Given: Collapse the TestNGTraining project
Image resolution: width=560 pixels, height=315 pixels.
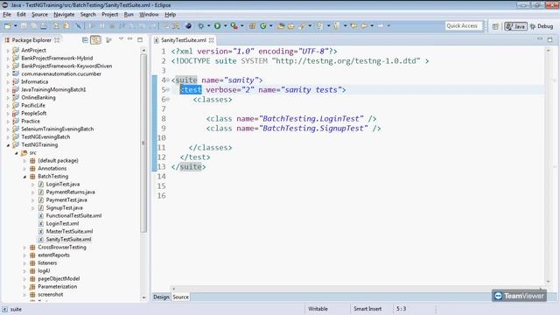Looking at the screenshot, I should pos(8,145).
